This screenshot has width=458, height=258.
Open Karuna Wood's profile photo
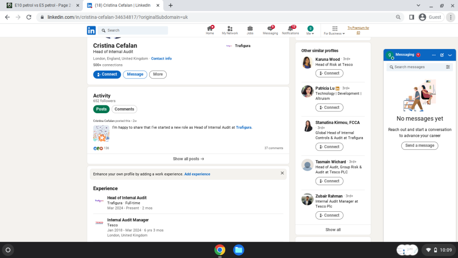307,62
